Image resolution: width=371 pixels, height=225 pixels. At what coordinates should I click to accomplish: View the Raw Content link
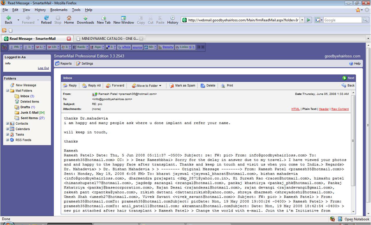[x=340, y=109]
